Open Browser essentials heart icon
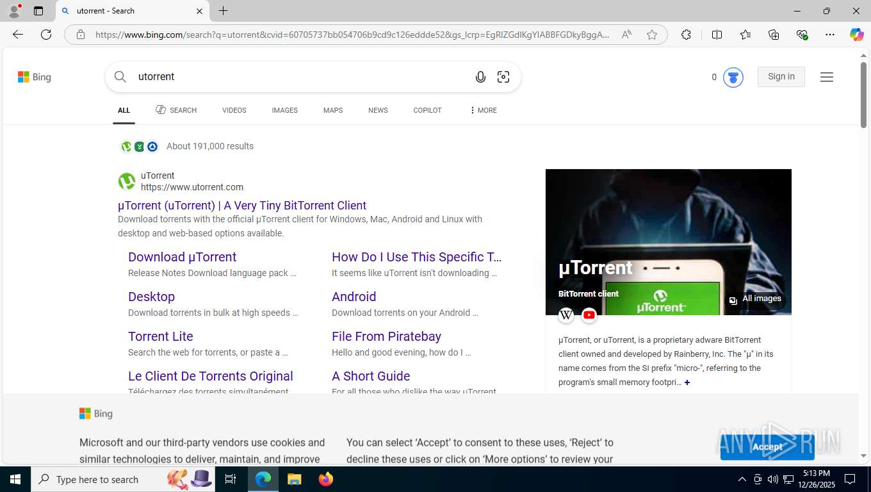This screenshot has height=492, width=871. (802, 35)
